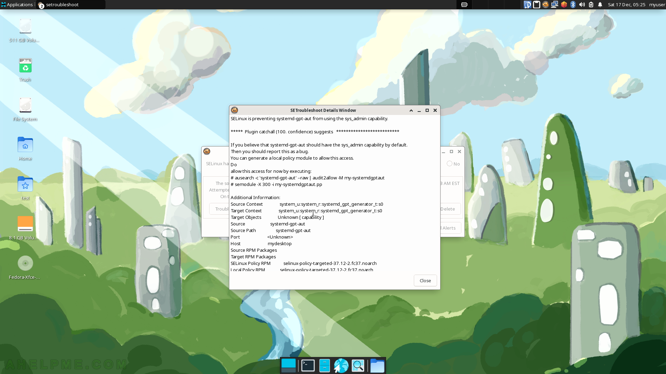This screenshot has height=374, width=666.
Task: Click the orange hexagon tray icon
Action: [x=564, y=5]
